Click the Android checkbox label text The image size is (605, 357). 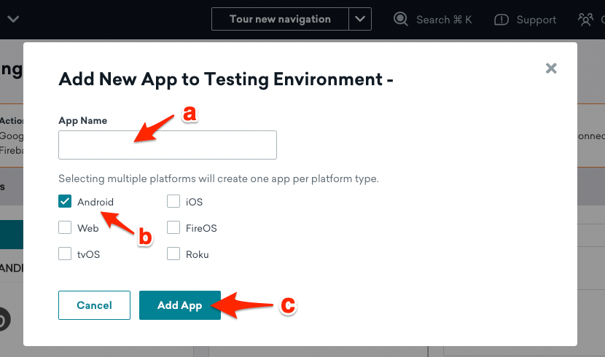coord(95,202)
